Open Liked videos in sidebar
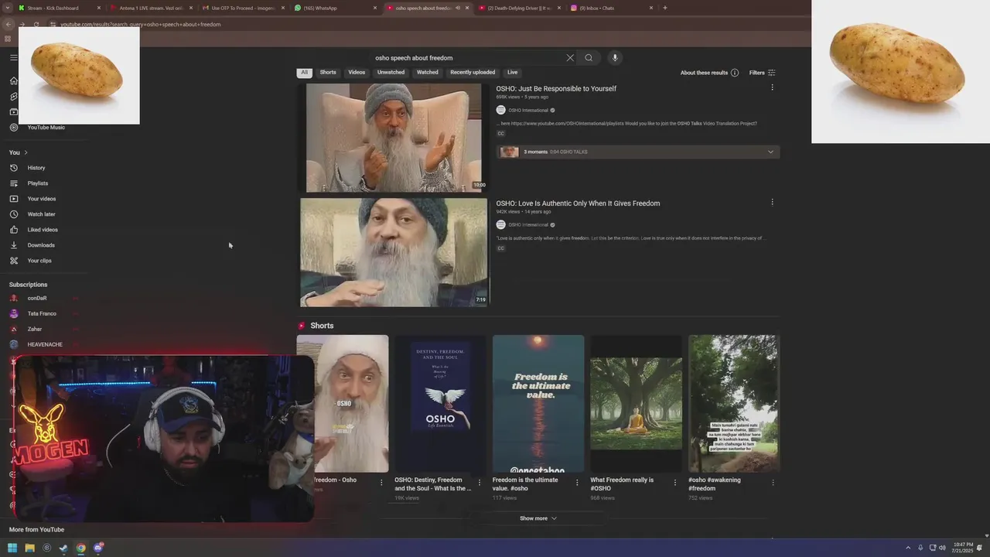Image resolution: width=990 pixels, height=557 pixels. point(43,230)
